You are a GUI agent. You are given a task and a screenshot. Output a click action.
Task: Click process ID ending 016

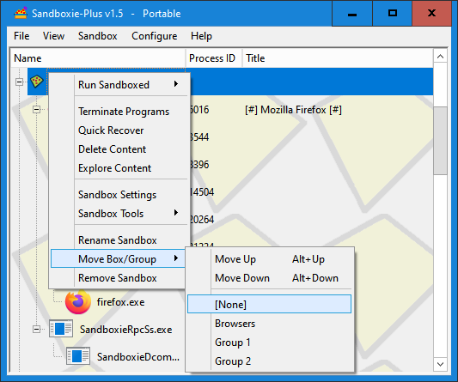pos(199,110)
